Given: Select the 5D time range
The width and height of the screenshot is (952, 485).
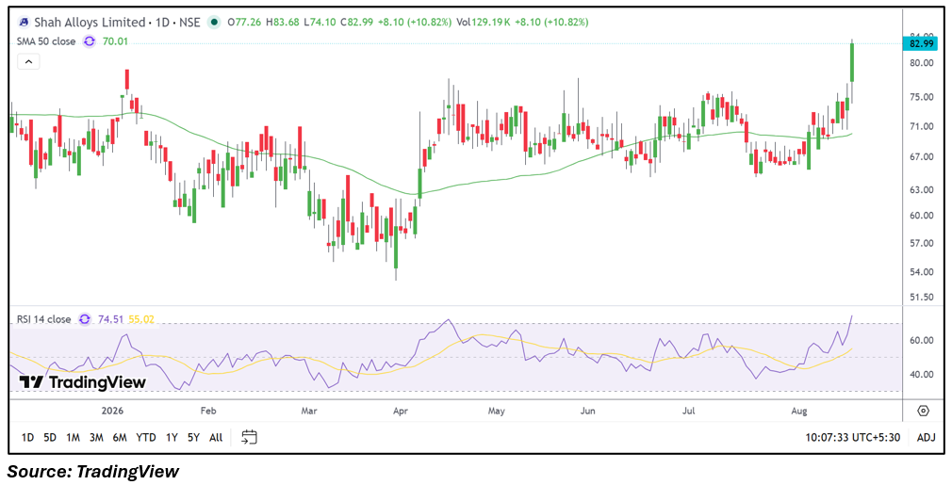Looking at the screenshot, I should click(x=50, y=437).
